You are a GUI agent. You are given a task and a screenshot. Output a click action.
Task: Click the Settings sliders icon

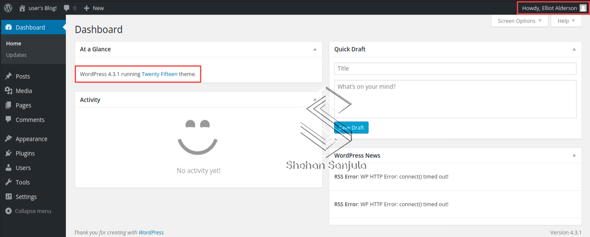point(8,197)
